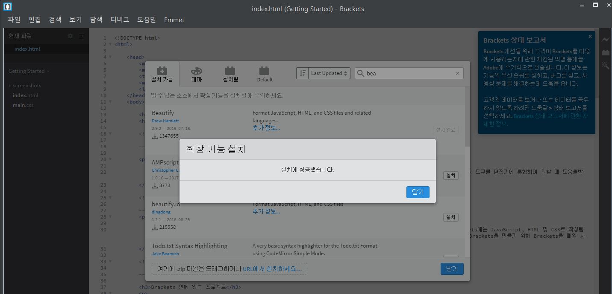Clear the extension search text
The width and height of the screenshot is (612, 294).
click(x=458, y=73)
